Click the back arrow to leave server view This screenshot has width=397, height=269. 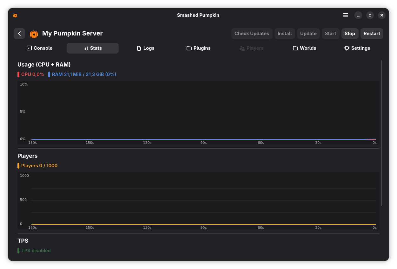(19, 33)
